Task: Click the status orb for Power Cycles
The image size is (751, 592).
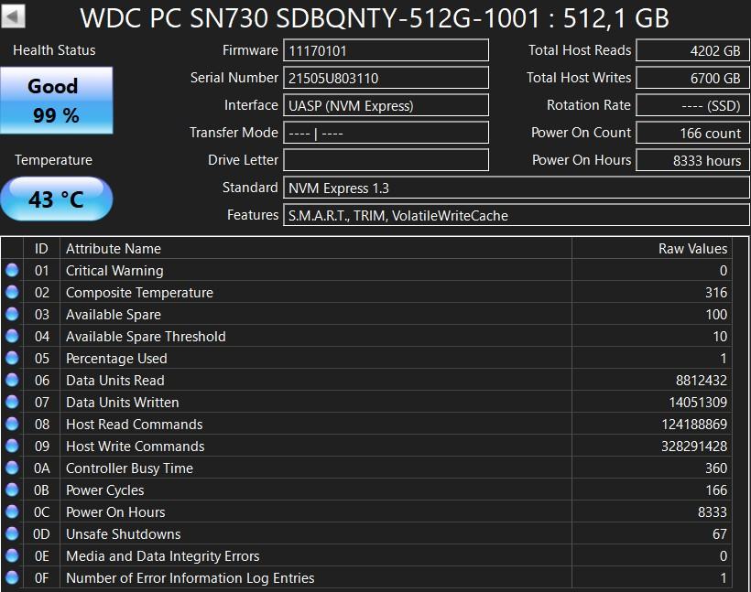Action: coord(12,490)
